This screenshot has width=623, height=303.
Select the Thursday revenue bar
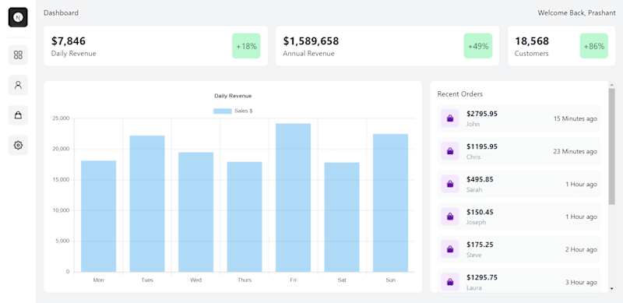245,217
